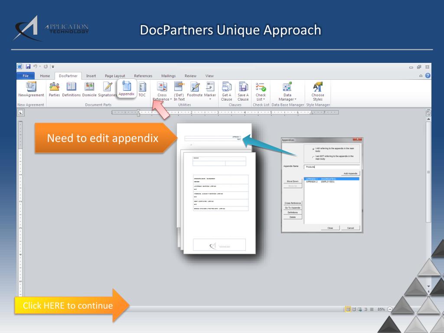Click the Save A Clause icon
Viewport: 444px width, 333px height.
tap(243, 86)
